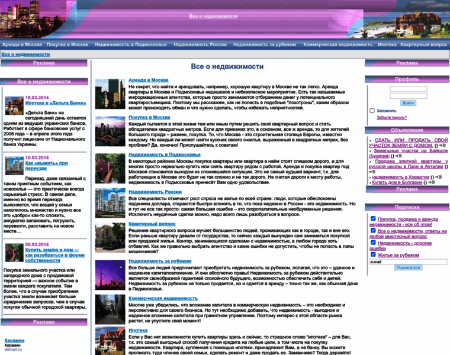
Task: Open article heading link 'Квартирный вопрос'
Action: click(x=152, y=224)
